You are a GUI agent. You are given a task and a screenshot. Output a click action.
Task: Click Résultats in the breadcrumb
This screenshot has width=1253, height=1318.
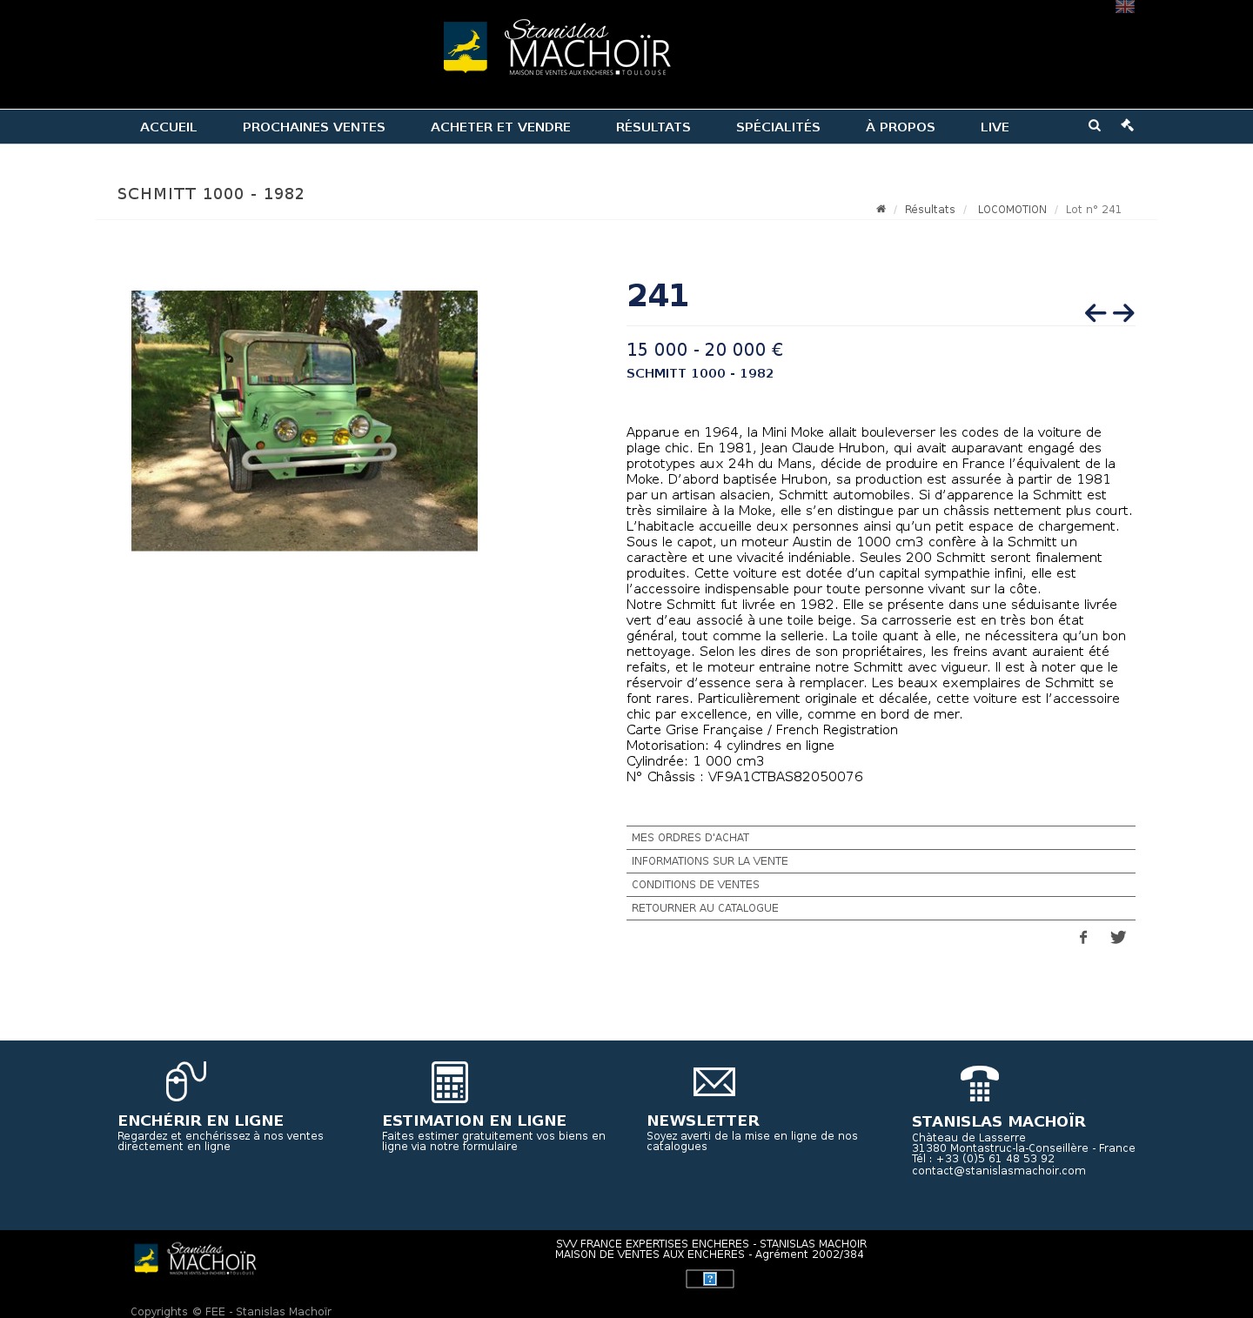coord(929,210)
